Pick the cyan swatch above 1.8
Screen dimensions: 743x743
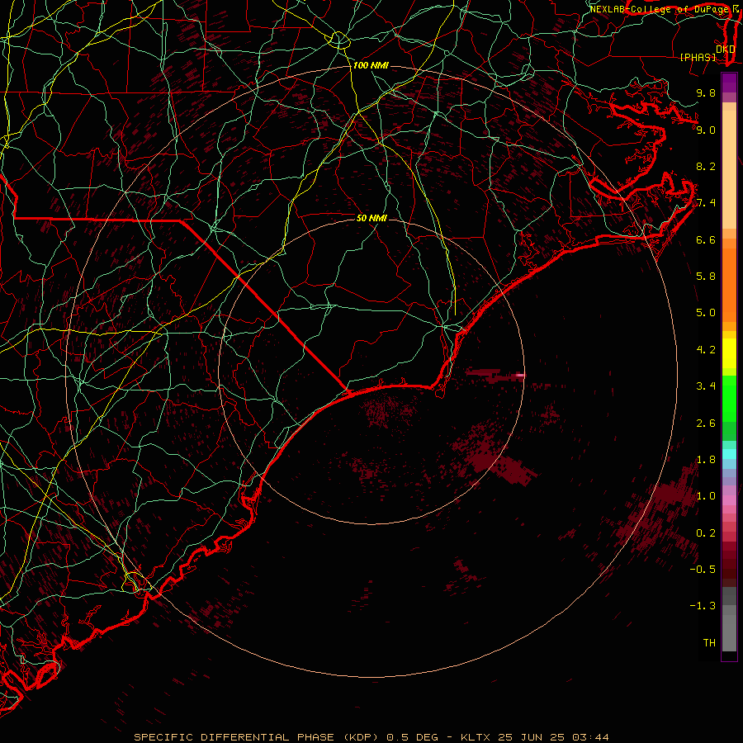pyautogui.click(x=729, y=453)
